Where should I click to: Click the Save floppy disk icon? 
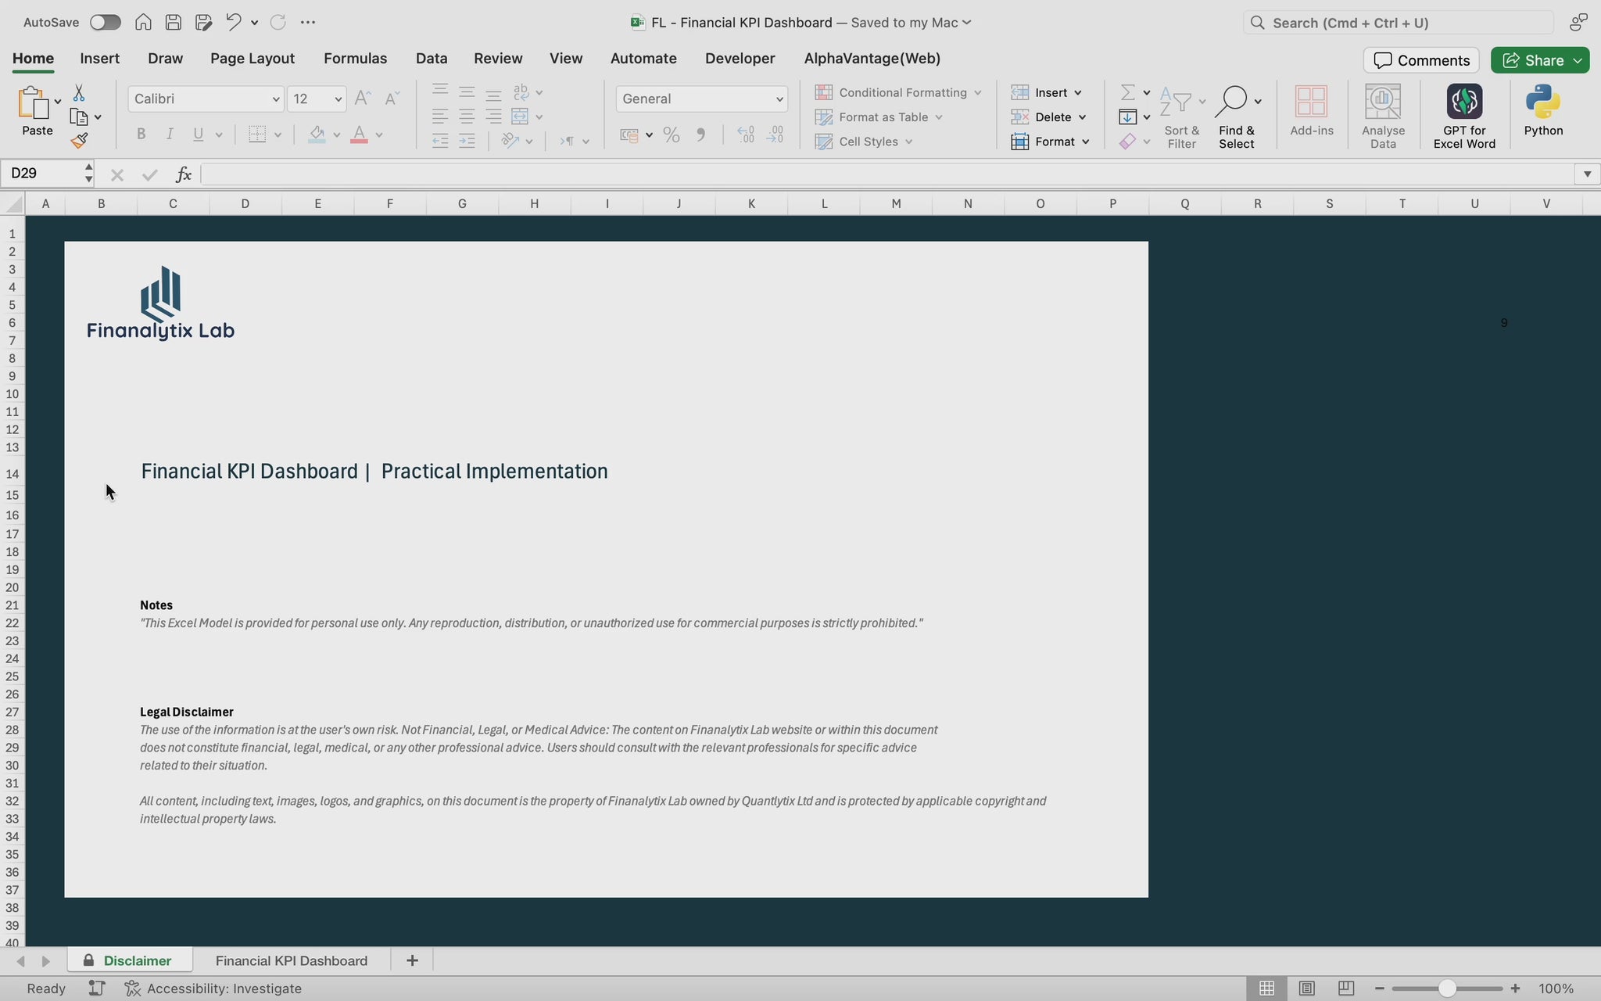(174, 22)
